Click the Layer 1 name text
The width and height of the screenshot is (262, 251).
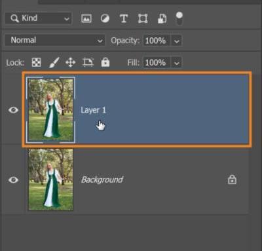93,110
